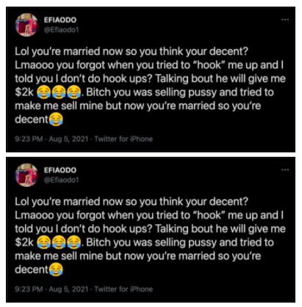Image resolution: width=302 pixels, height=307 pixels.
Task: Click EFIAODO profile avatar in first tweet
Action: (26, 25)
